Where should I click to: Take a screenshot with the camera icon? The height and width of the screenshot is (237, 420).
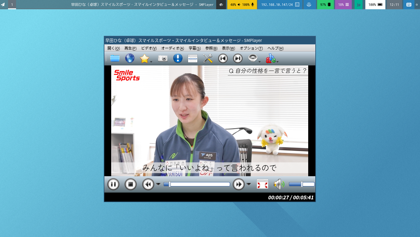tap(163, 58)
